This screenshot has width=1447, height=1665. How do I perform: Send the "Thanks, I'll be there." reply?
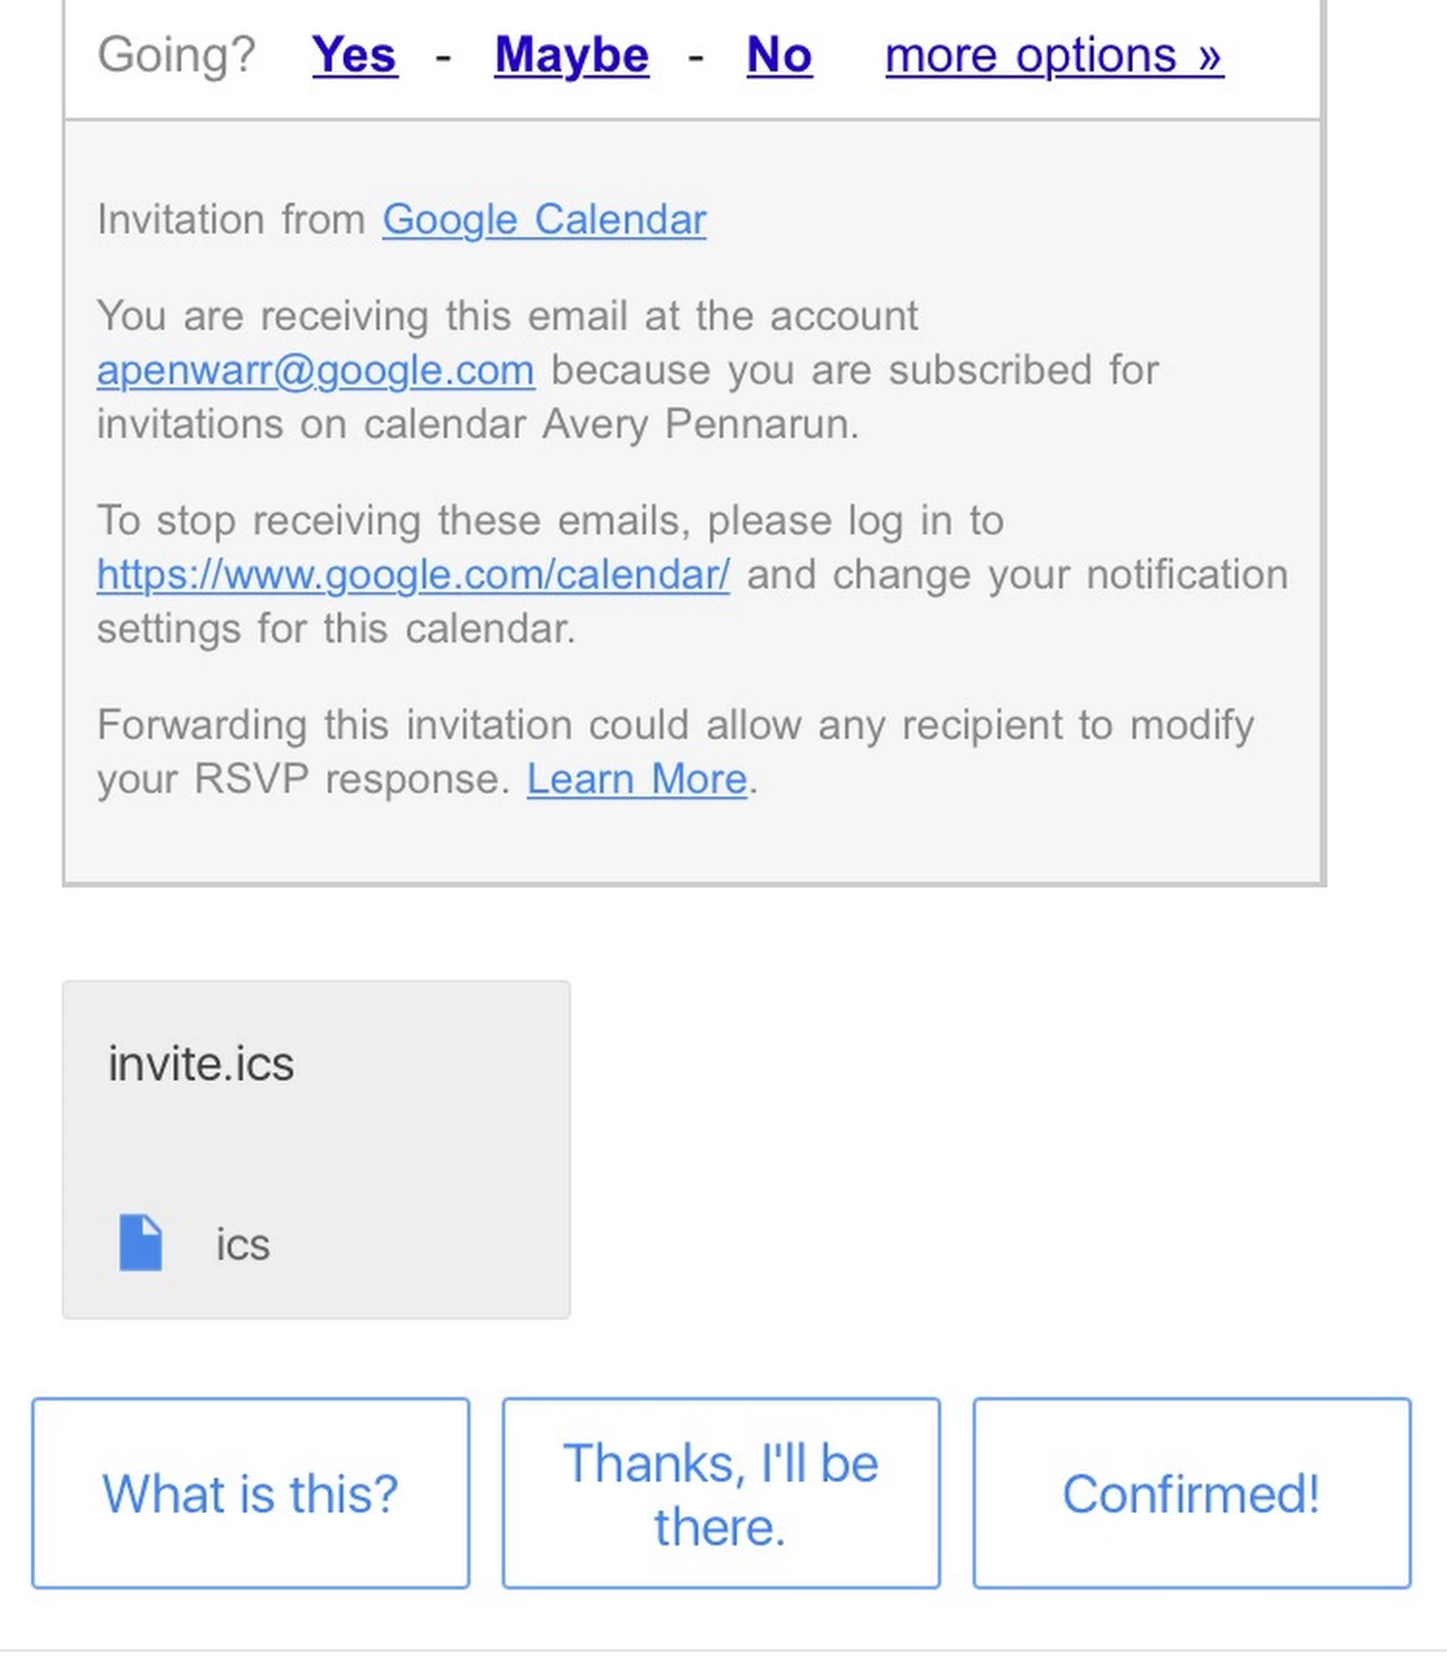click(721, 1494)
